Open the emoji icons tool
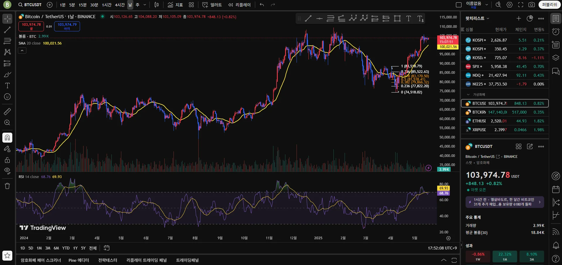 7,97
